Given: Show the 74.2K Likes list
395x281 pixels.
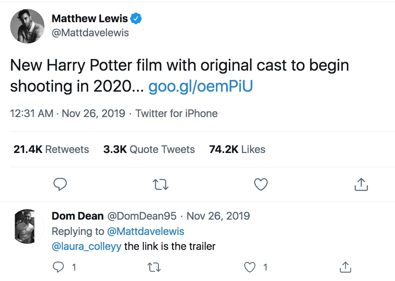Looking at the screenshot, I should [237, 149].
